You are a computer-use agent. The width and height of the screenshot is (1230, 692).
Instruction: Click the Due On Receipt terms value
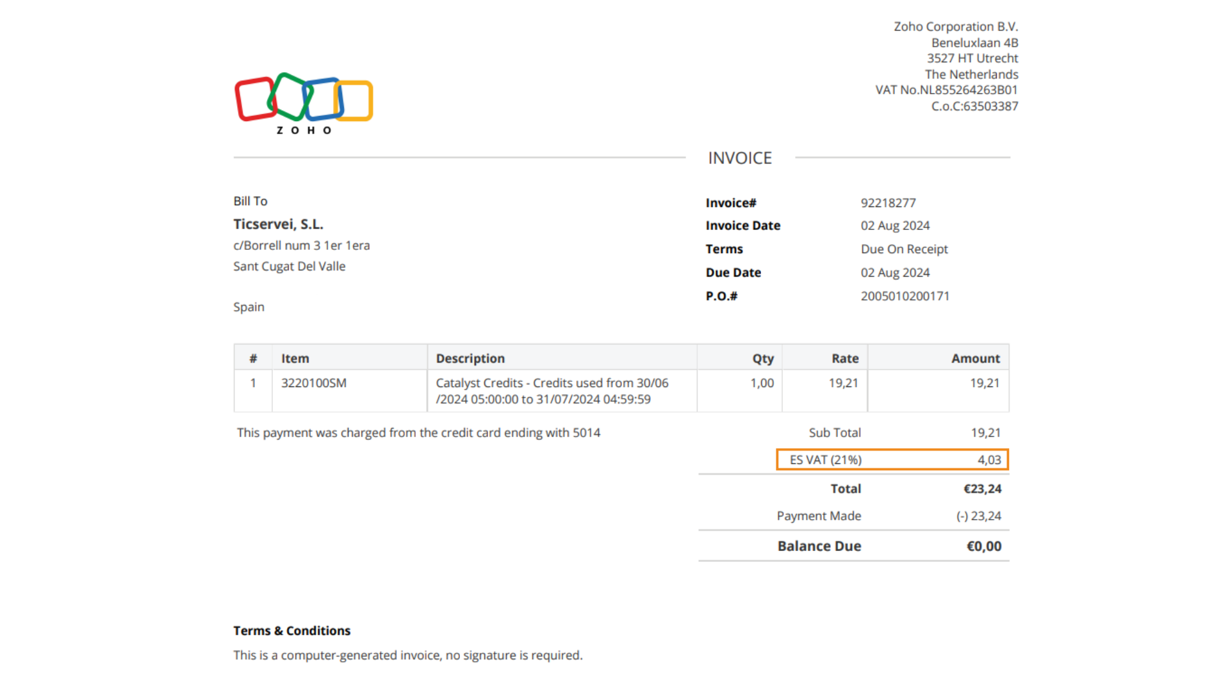904,249
